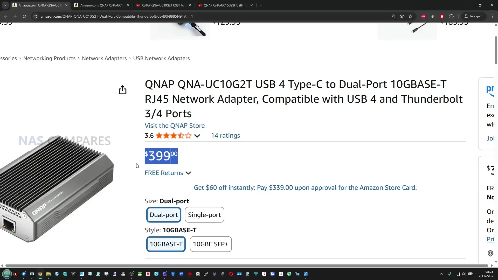Open a new browser tab
Viewport: 498px width, 280px height.
point(261,5)
